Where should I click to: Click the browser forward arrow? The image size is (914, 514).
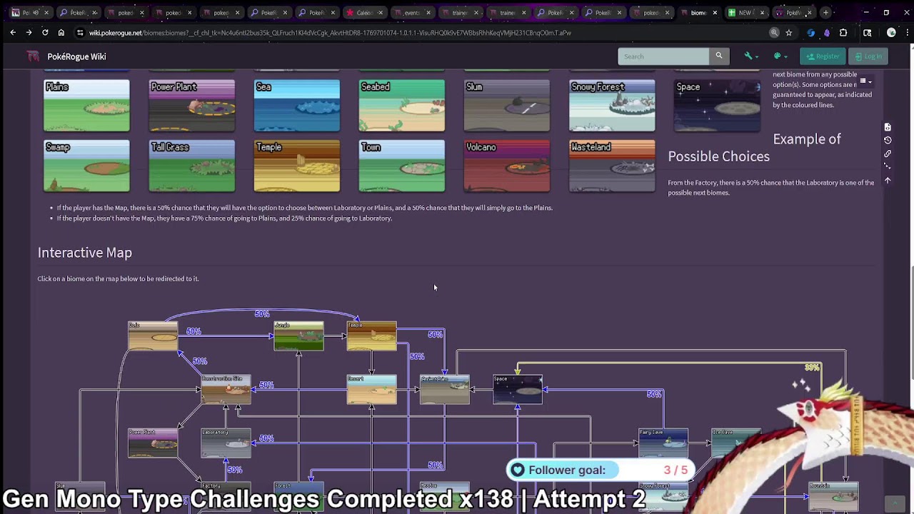point(29,33)
